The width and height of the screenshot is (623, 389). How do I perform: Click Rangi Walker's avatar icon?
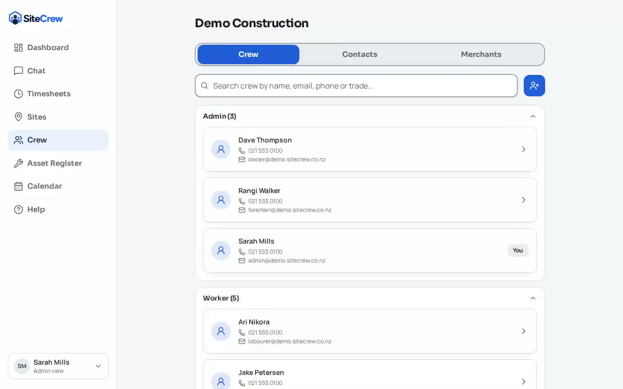pos(221,200)
